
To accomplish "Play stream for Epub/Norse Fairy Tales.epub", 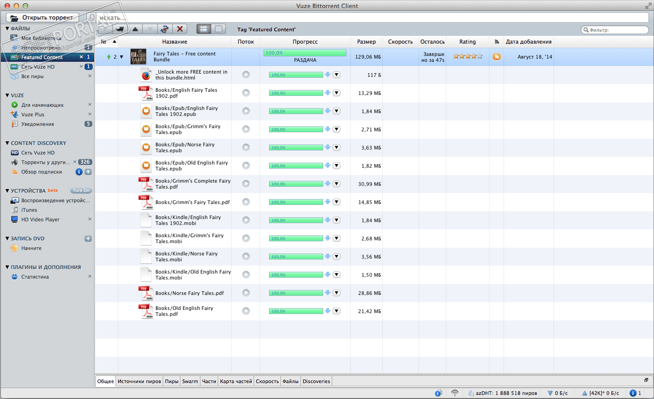I will coord(246,147).
